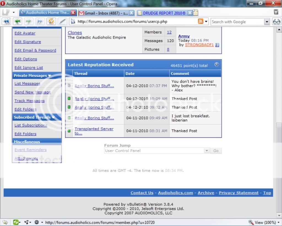Collapse the Latest Reputation Received panel
282x226 pixels.
click(216, 65)
